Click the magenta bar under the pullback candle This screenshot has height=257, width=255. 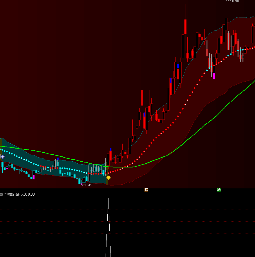214,76
